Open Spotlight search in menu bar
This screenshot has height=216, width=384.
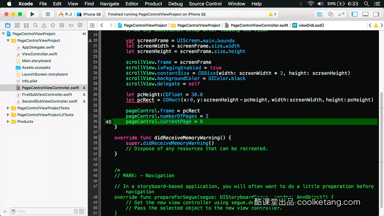click(x=366, y=4)
